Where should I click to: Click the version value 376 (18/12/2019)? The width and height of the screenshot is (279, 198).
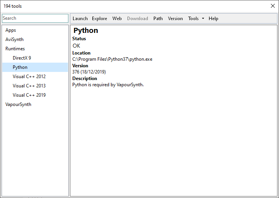coord(89,72)
